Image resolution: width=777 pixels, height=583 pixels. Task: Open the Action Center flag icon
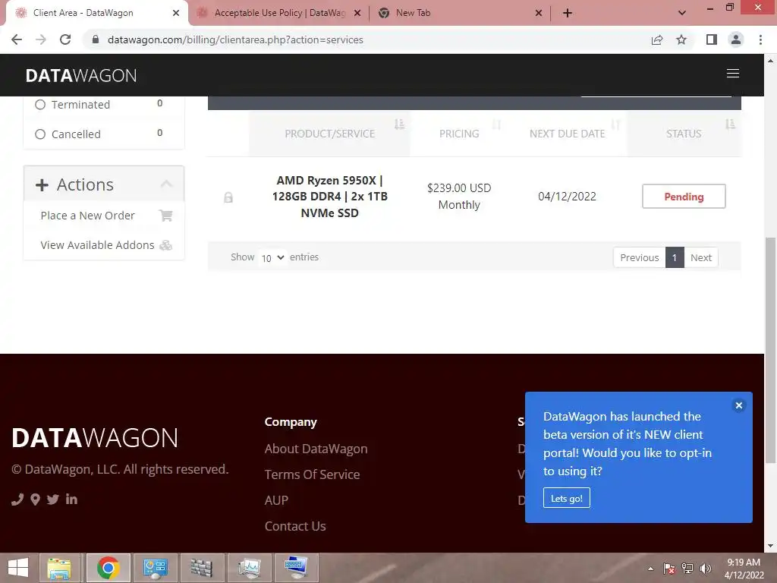[669, 569]
